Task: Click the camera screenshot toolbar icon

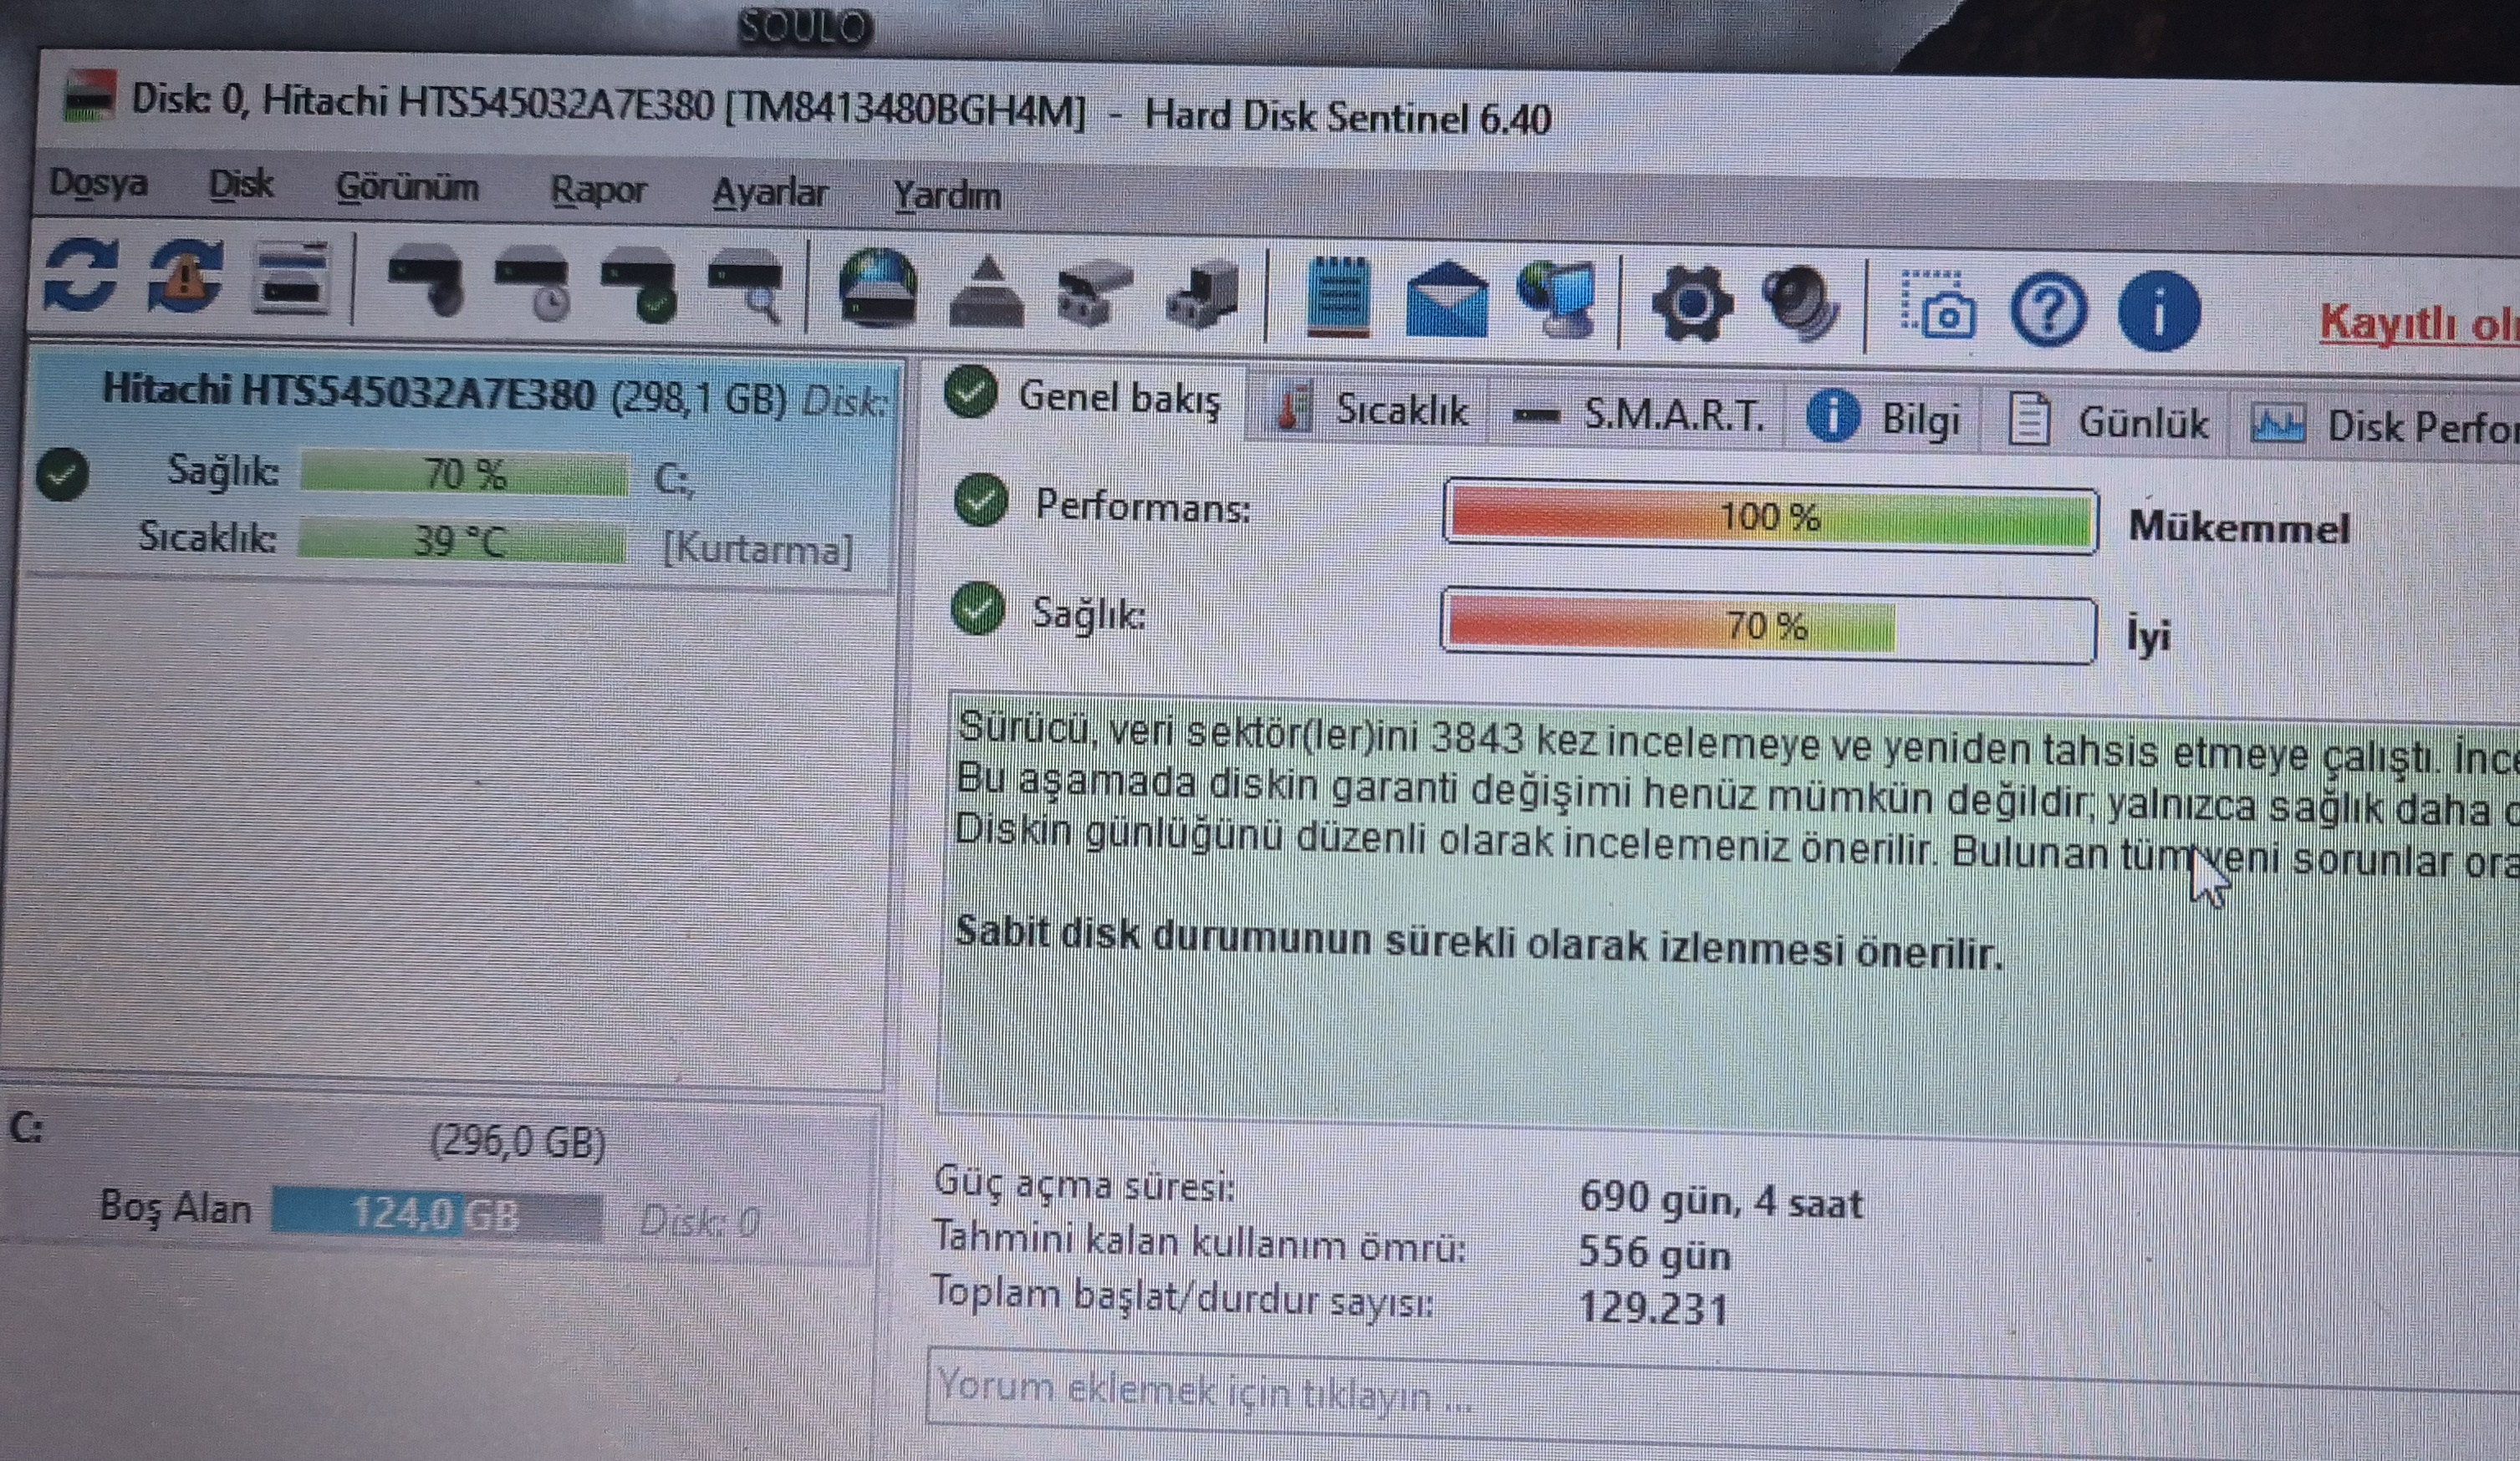Action: click(x=1937, y=304)
